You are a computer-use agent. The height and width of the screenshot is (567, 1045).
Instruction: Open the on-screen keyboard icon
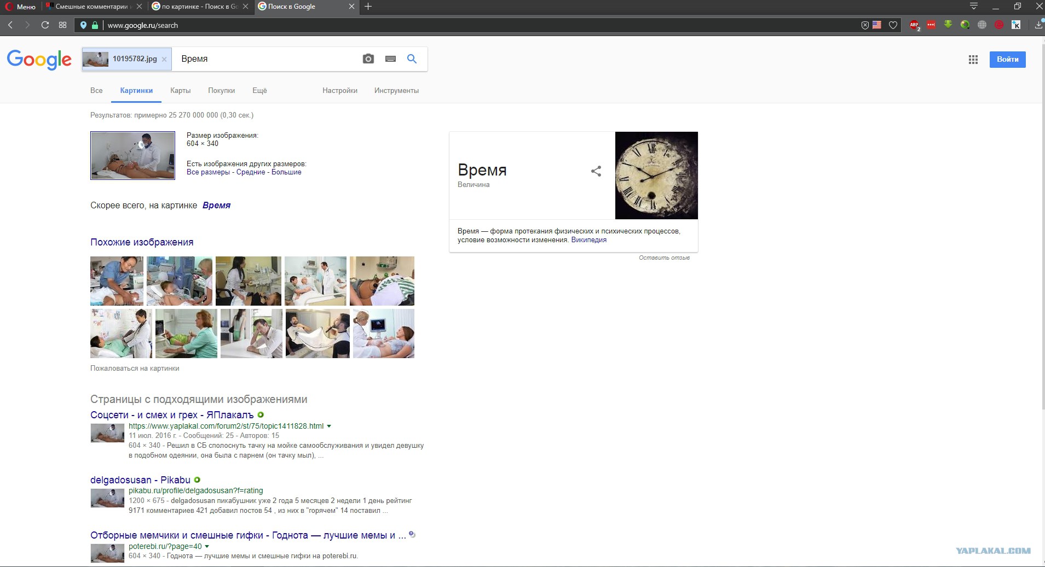(390, 59)
